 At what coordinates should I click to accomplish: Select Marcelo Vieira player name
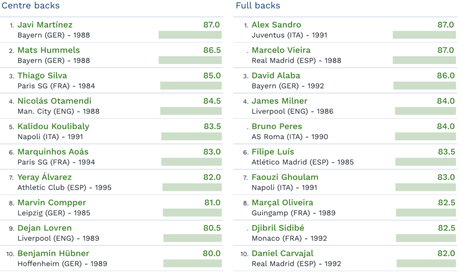pos(281,50)
